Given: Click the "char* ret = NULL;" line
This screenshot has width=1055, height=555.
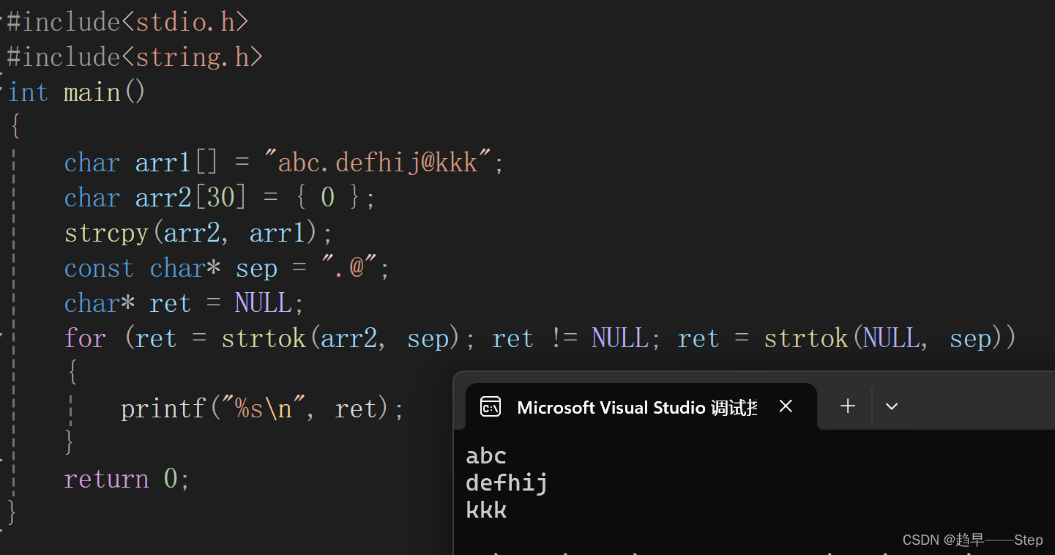Looking at the screenshot, I should point(184,303).
